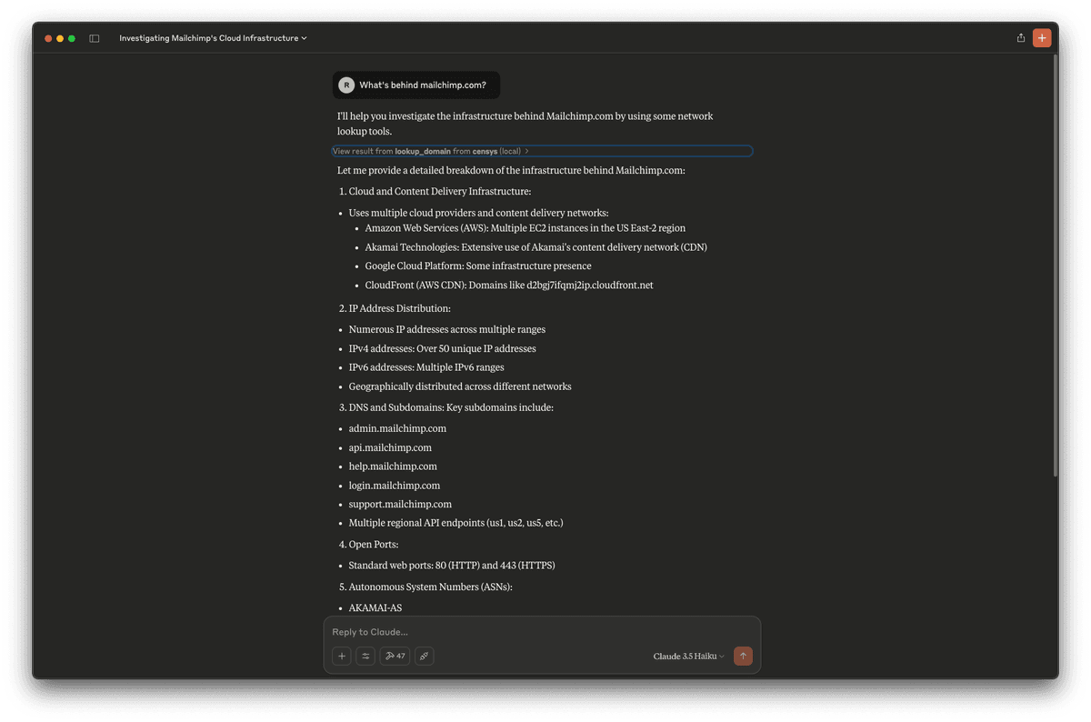
Task: Open the conversation title dropdown menu
Action: [213, 38]
